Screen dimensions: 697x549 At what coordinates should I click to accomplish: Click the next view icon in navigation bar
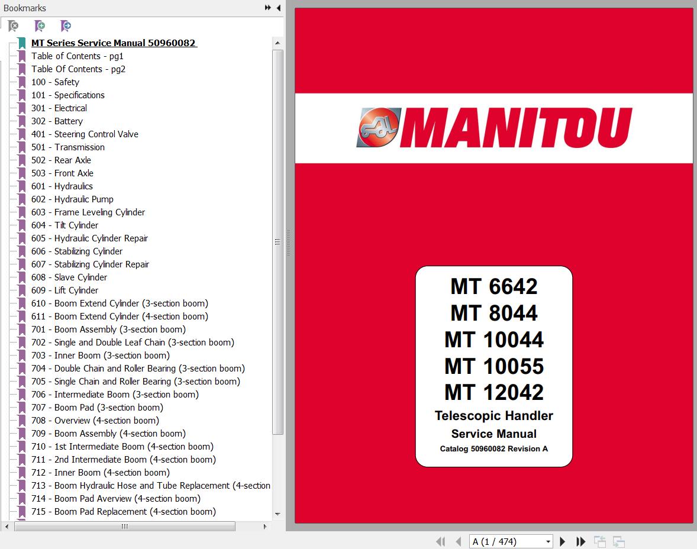click(619, 541)
